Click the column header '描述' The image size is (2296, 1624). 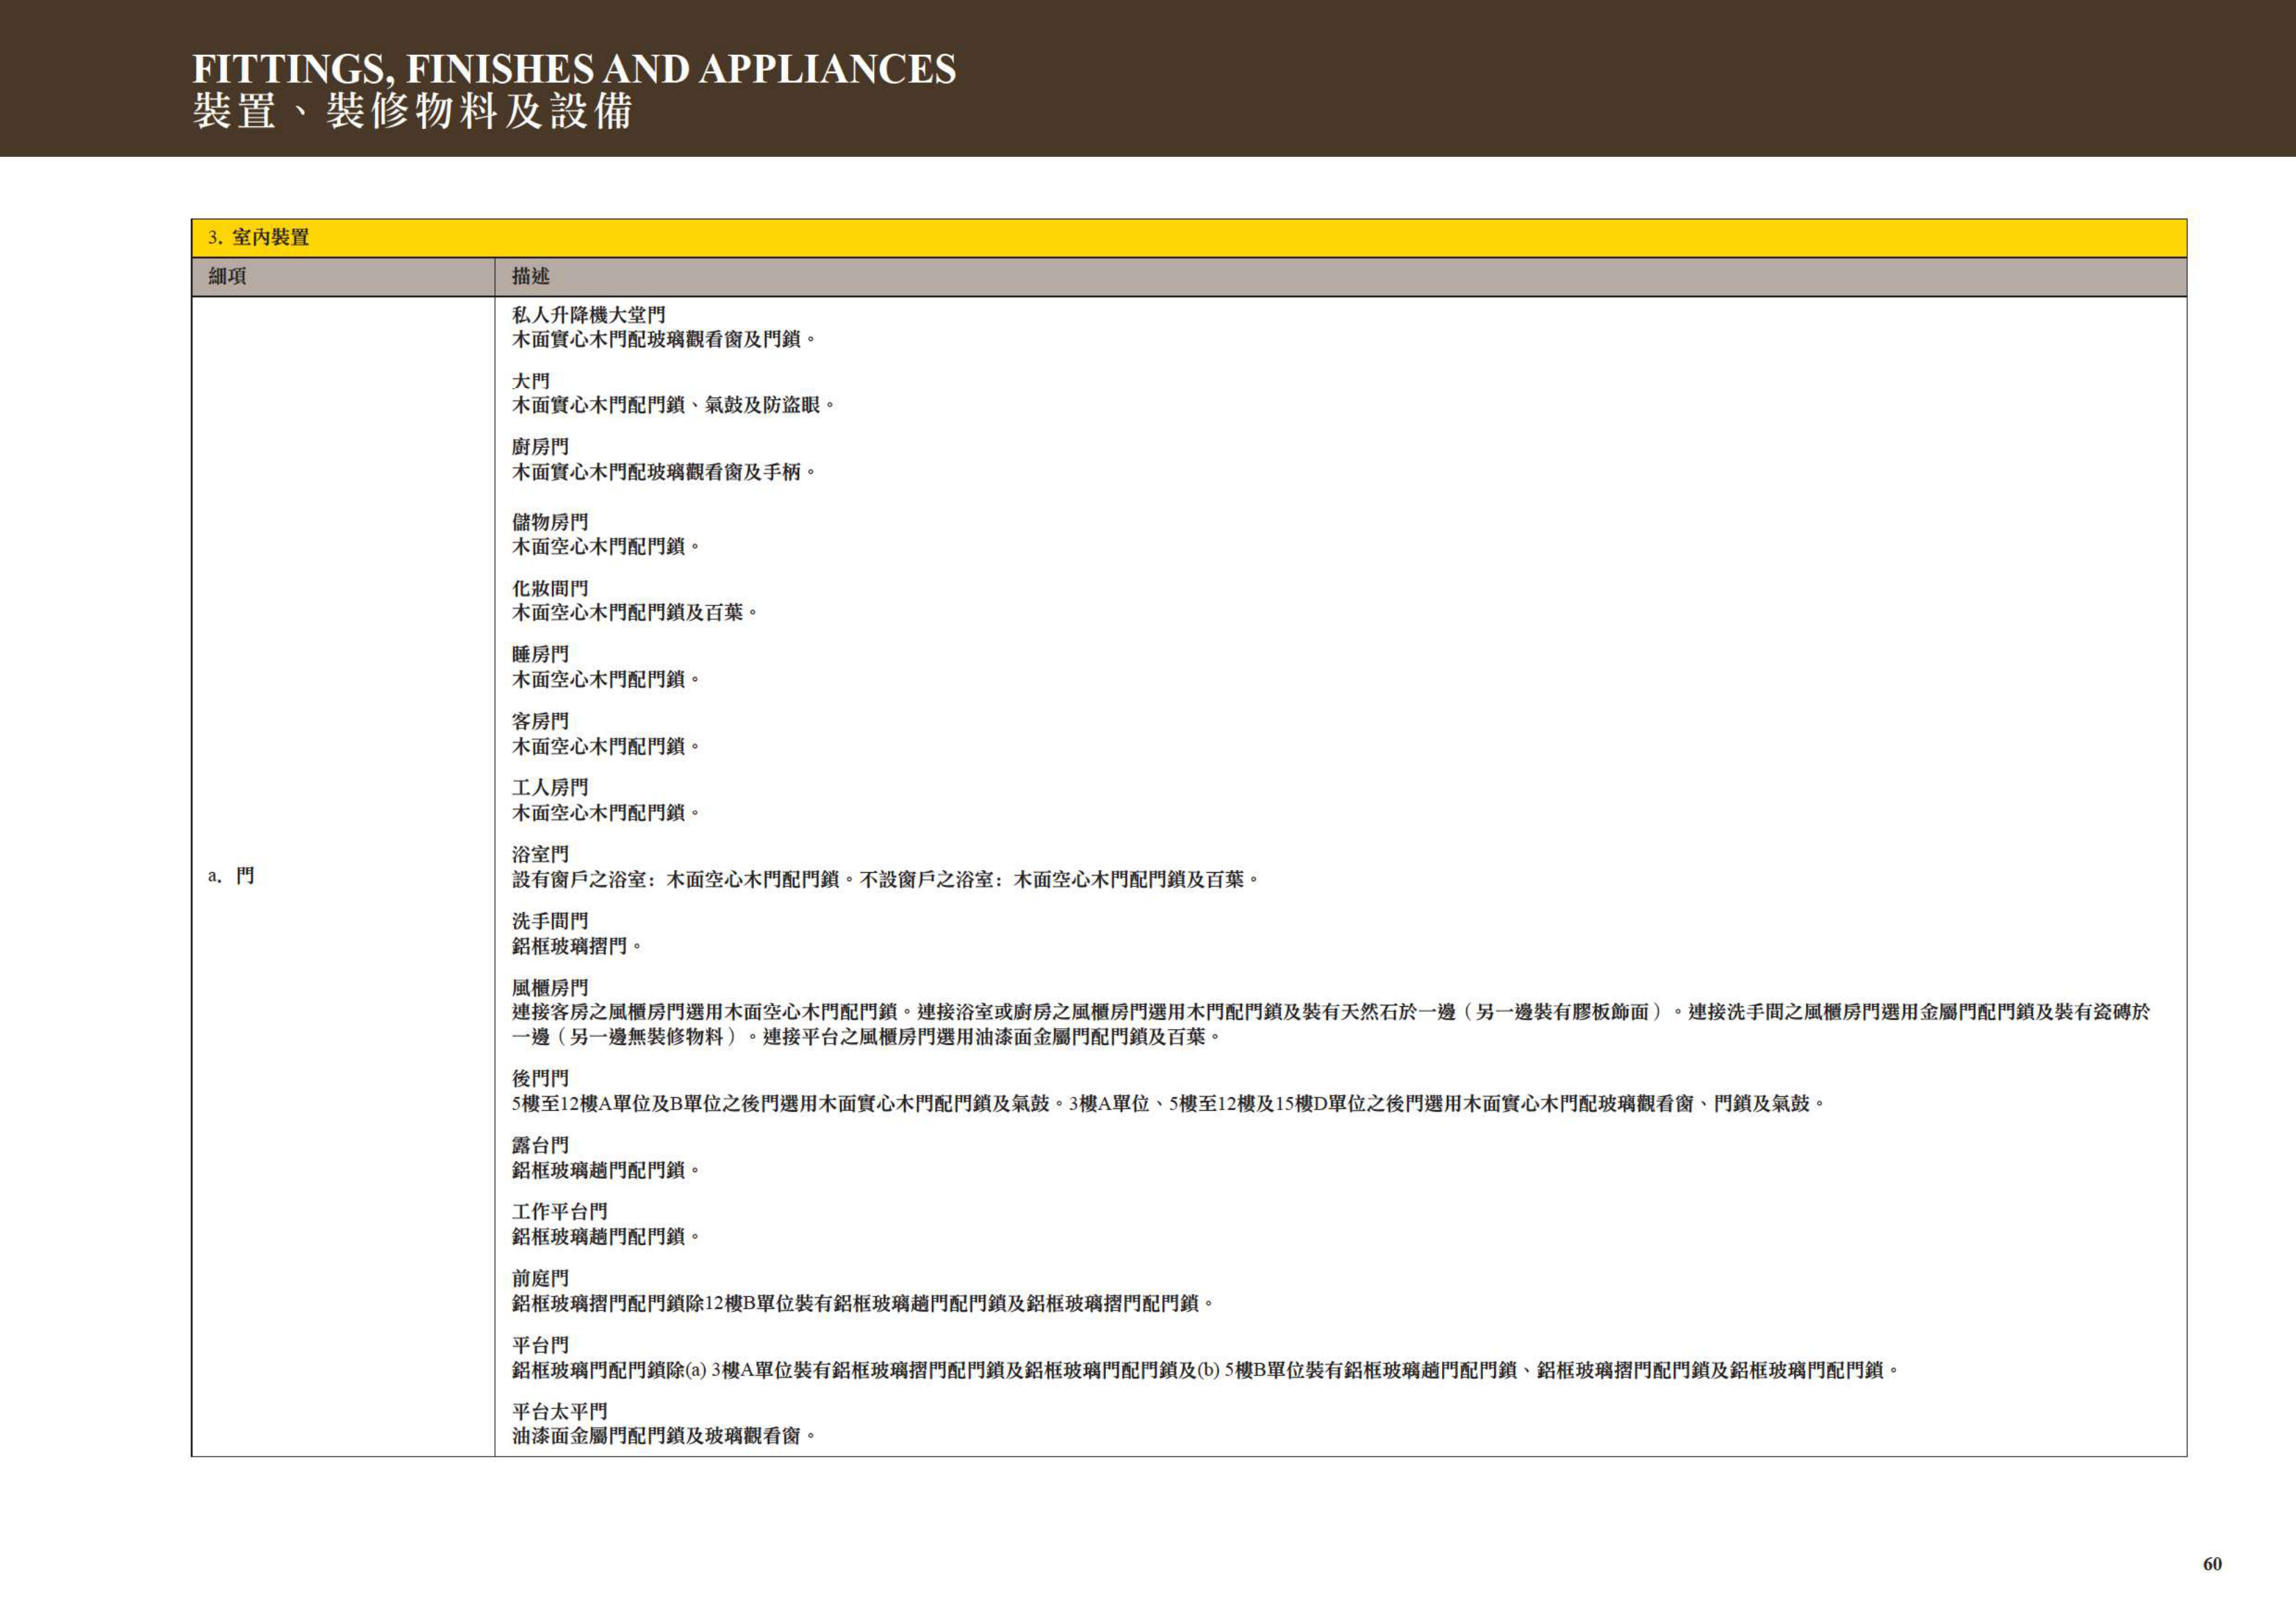531,276
